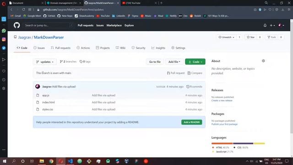Image resolution: width=293 pixels, height=165 pixels.
Task: Click the Windows Start button
Action: point(4,161)
